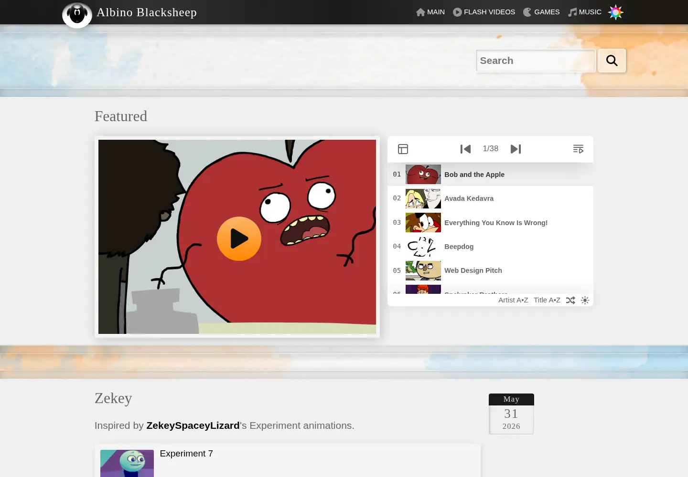Click the Featured heading
Viewport: 688px width, 477px height.
(x=121, y=116)
